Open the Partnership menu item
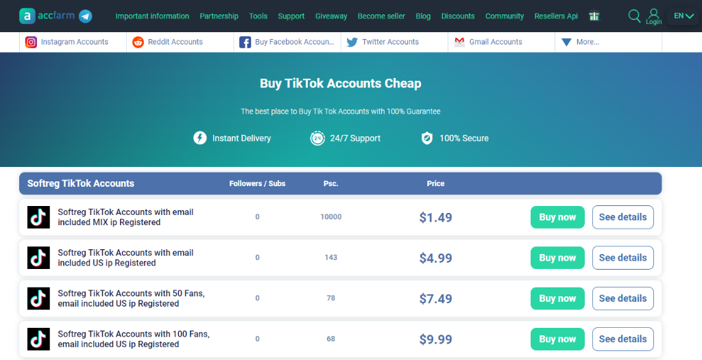The width and height of the screenshot is (702, 360). 219,16
